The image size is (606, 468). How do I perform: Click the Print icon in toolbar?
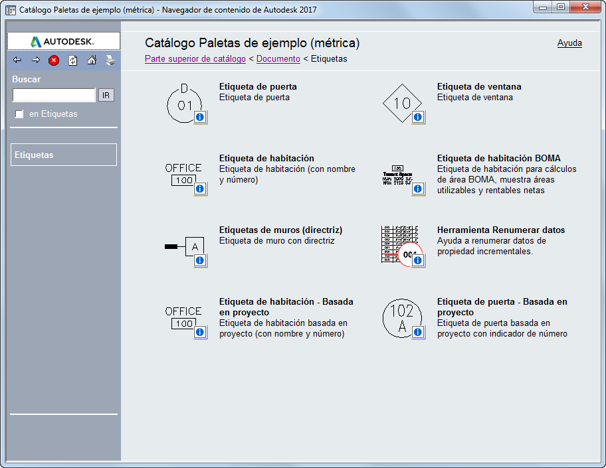pyautogui.click(x=110, y=60)
